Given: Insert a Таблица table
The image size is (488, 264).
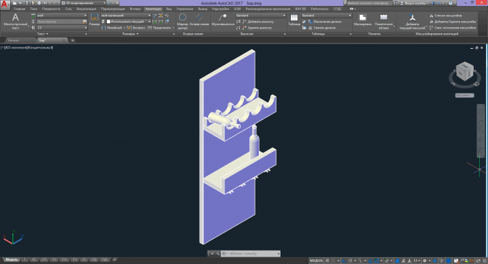Looking at the screenshot, I should tap(293, 20).
